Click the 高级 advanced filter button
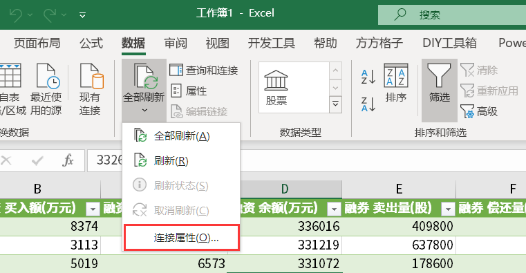 click(479, 111)
